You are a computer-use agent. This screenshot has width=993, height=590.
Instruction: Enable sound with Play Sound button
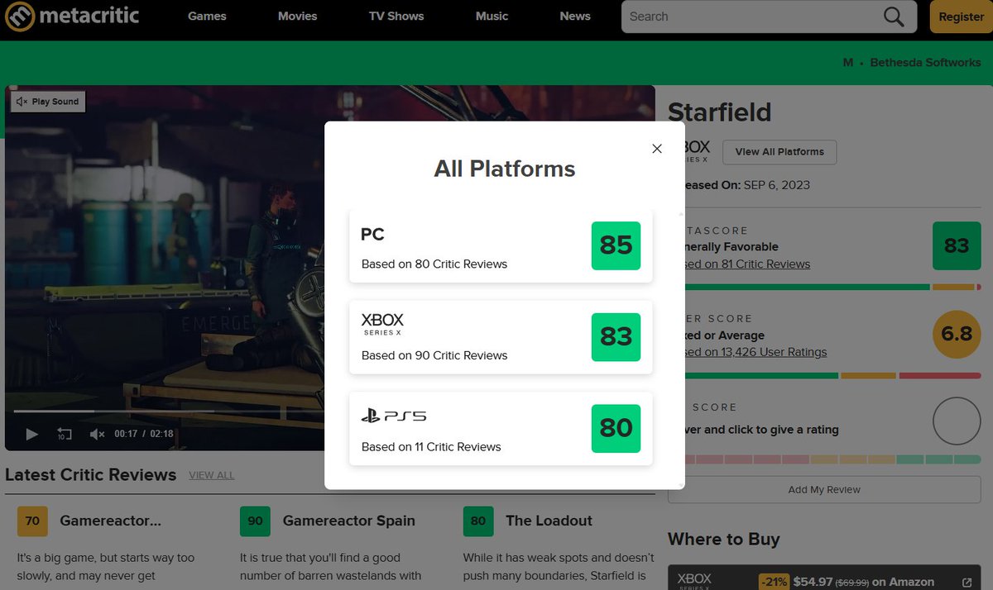[48, 102]
